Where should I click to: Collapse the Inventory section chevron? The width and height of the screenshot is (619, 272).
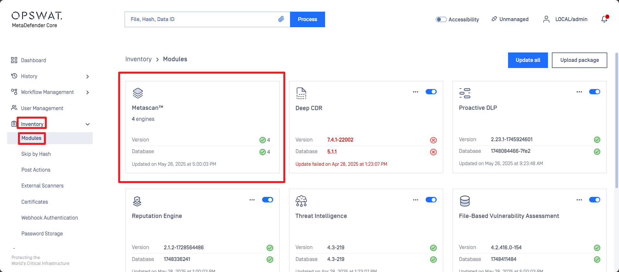(87, 124)
